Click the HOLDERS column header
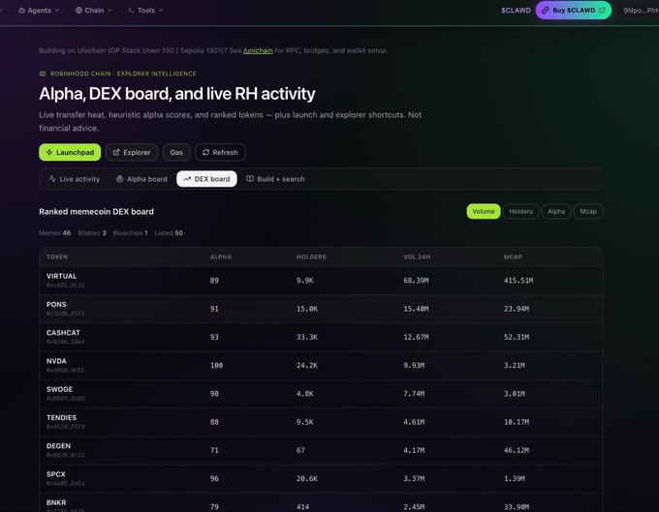 311,256
